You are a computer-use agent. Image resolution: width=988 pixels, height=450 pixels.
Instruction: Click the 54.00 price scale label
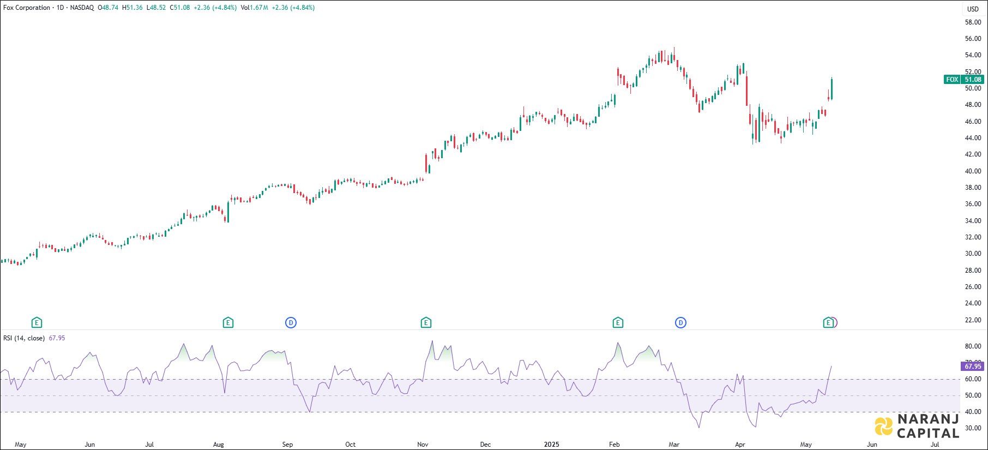[973, 55]
